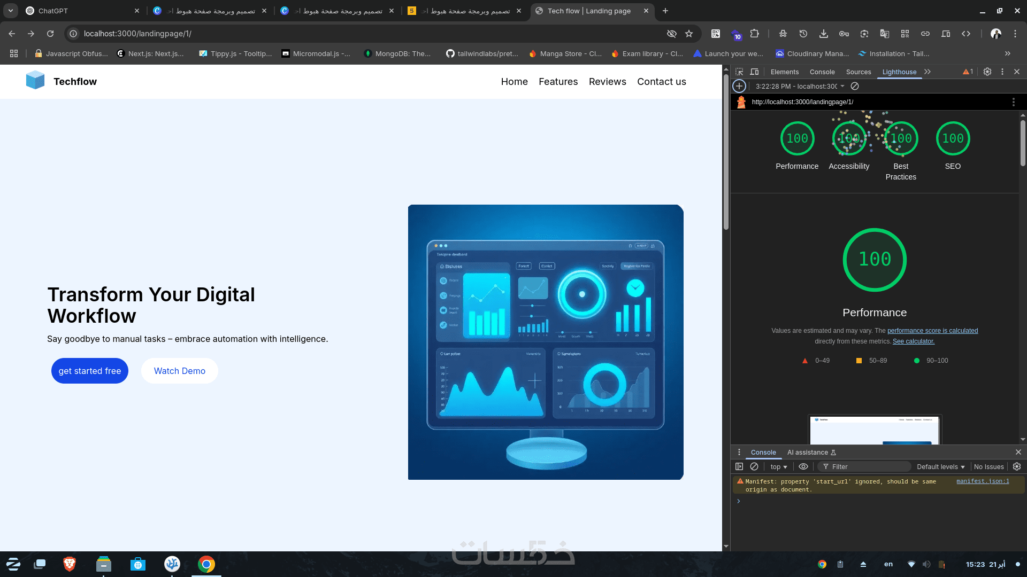Open console settings gear

click(x=1017, y=467)
